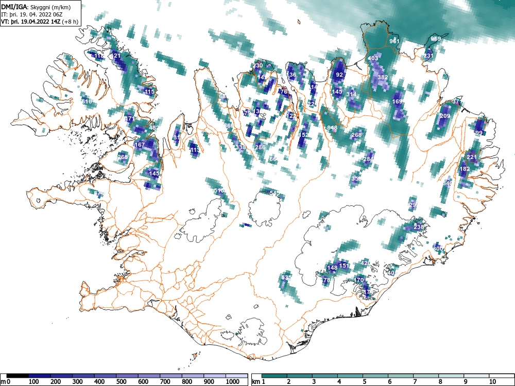Click the 92 visibility value on the map
515x386 pixels.
[x=339, y=75]
